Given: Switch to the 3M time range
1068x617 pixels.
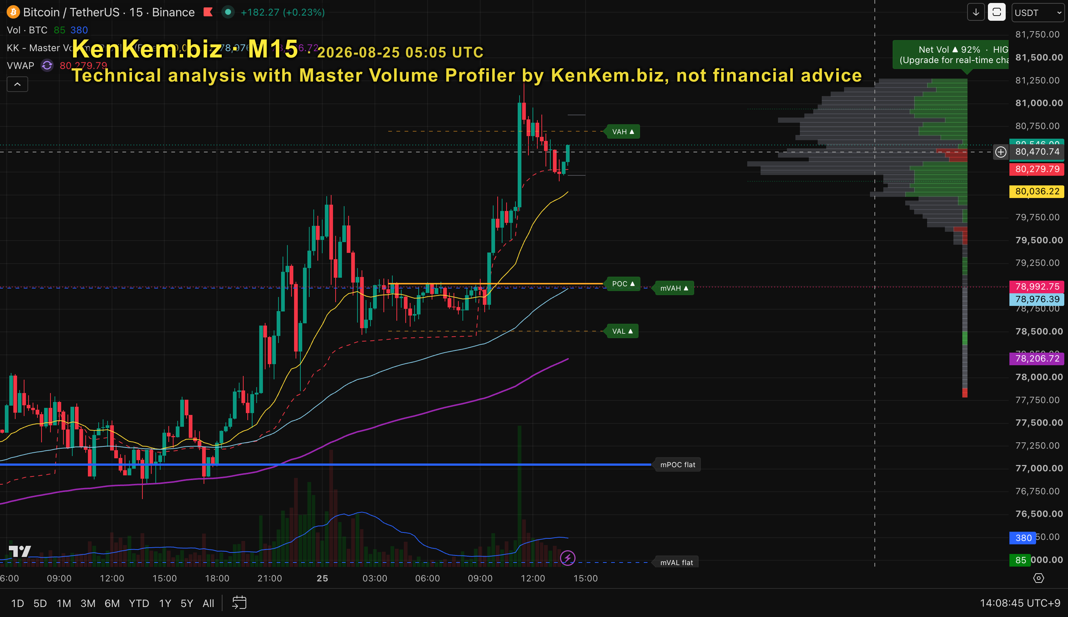Looking at the screenshot, I should pyautogui.click(x=88, y=603).
